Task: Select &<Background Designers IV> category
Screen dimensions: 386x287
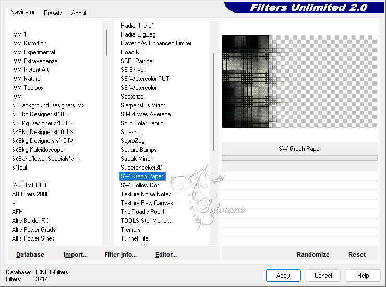Action: coord(48,105)
